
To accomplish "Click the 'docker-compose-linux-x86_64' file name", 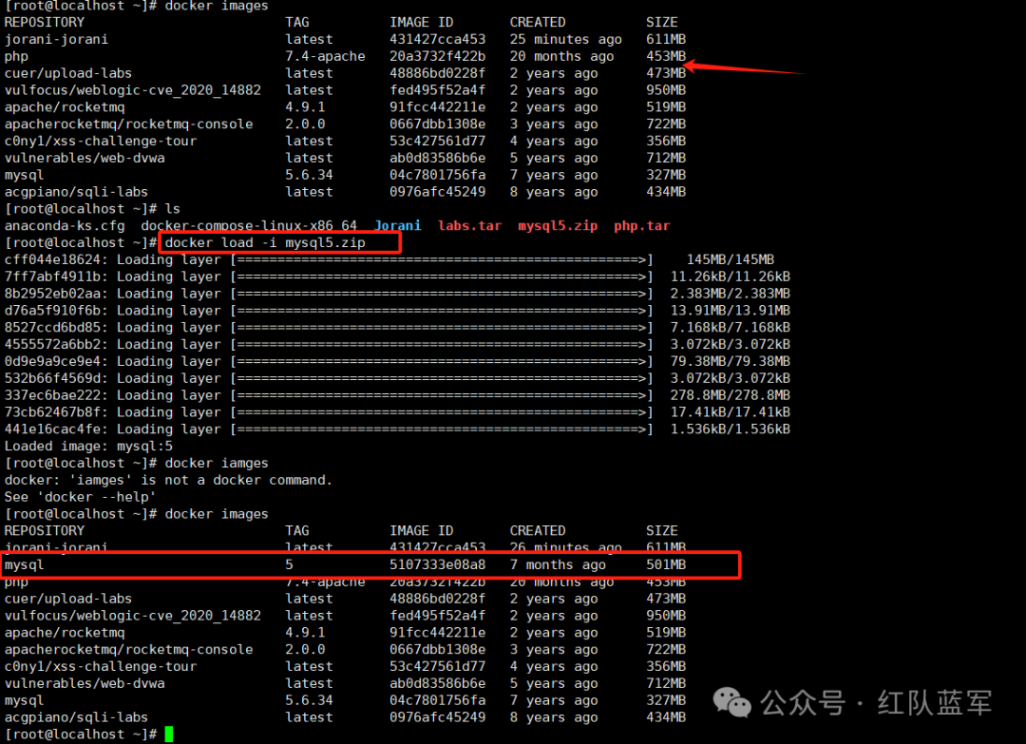I will (x=249, y=226).
